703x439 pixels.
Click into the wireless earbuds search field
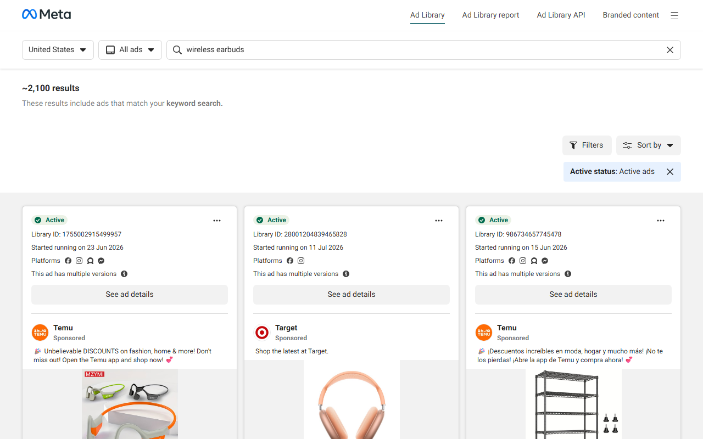[x=423, y=50]
